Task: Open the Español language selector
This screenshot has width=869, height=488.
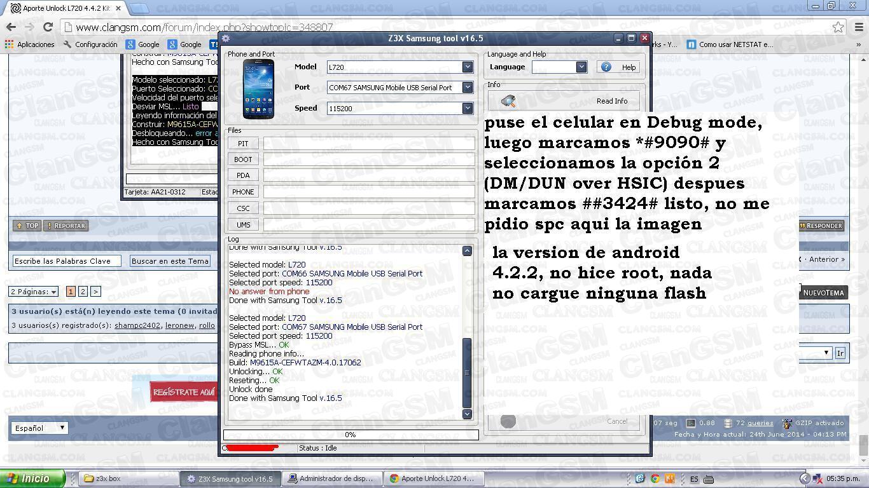Action: pos(39,428)
